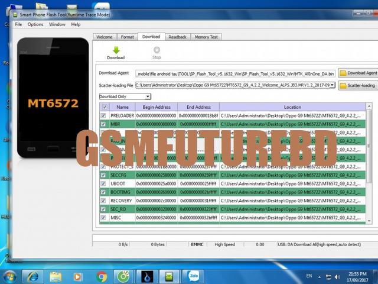Image resolution: width=378 pixels, height=284 pixels.
Task: Expand the Scatter-loading File path dropdown
Action: [333, 85]
